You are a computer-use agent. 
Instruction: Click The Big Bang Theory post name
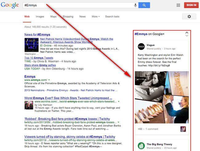coord(159,144)
